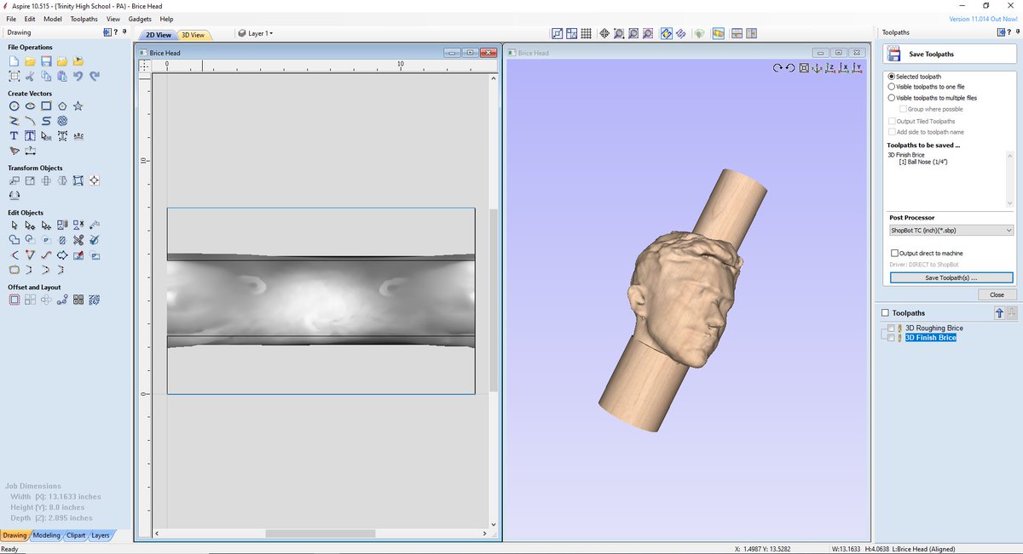Screen dimensions: 1023x554
Task: Open the Layer 1 dropdown
Action: [256, 33]
